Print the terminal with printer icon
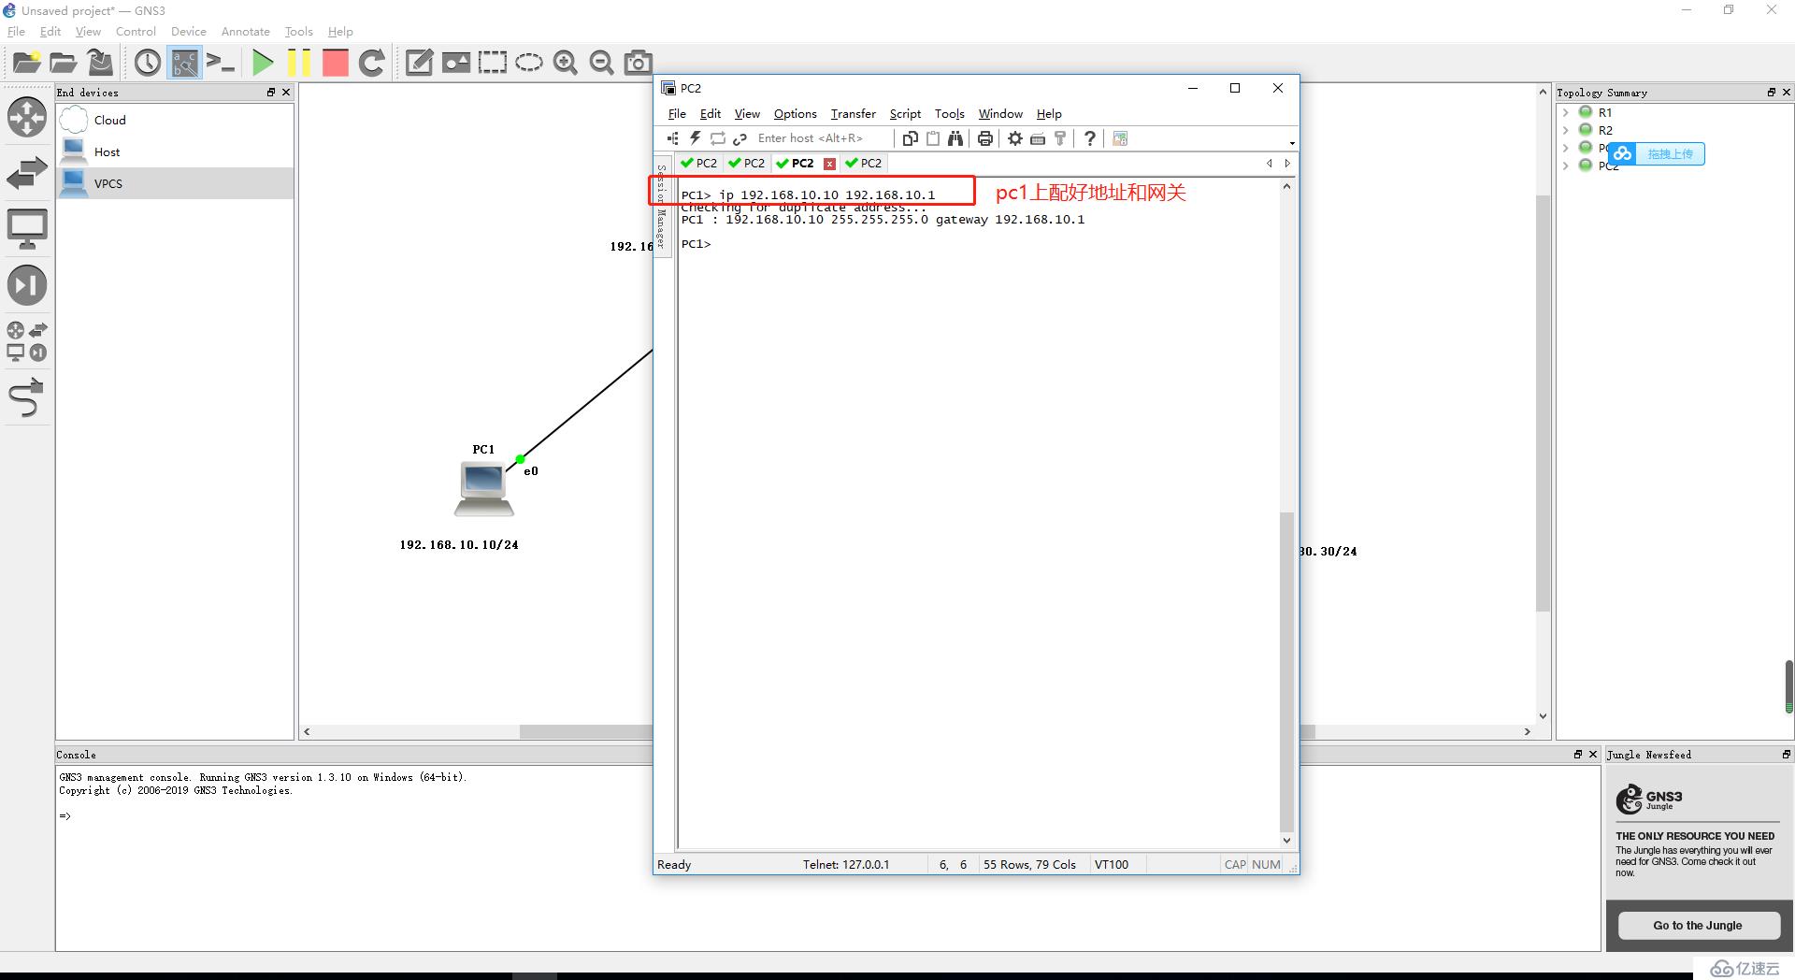Image resolution: width=1795 pixels, height=980 pixels. coord(984,138)
